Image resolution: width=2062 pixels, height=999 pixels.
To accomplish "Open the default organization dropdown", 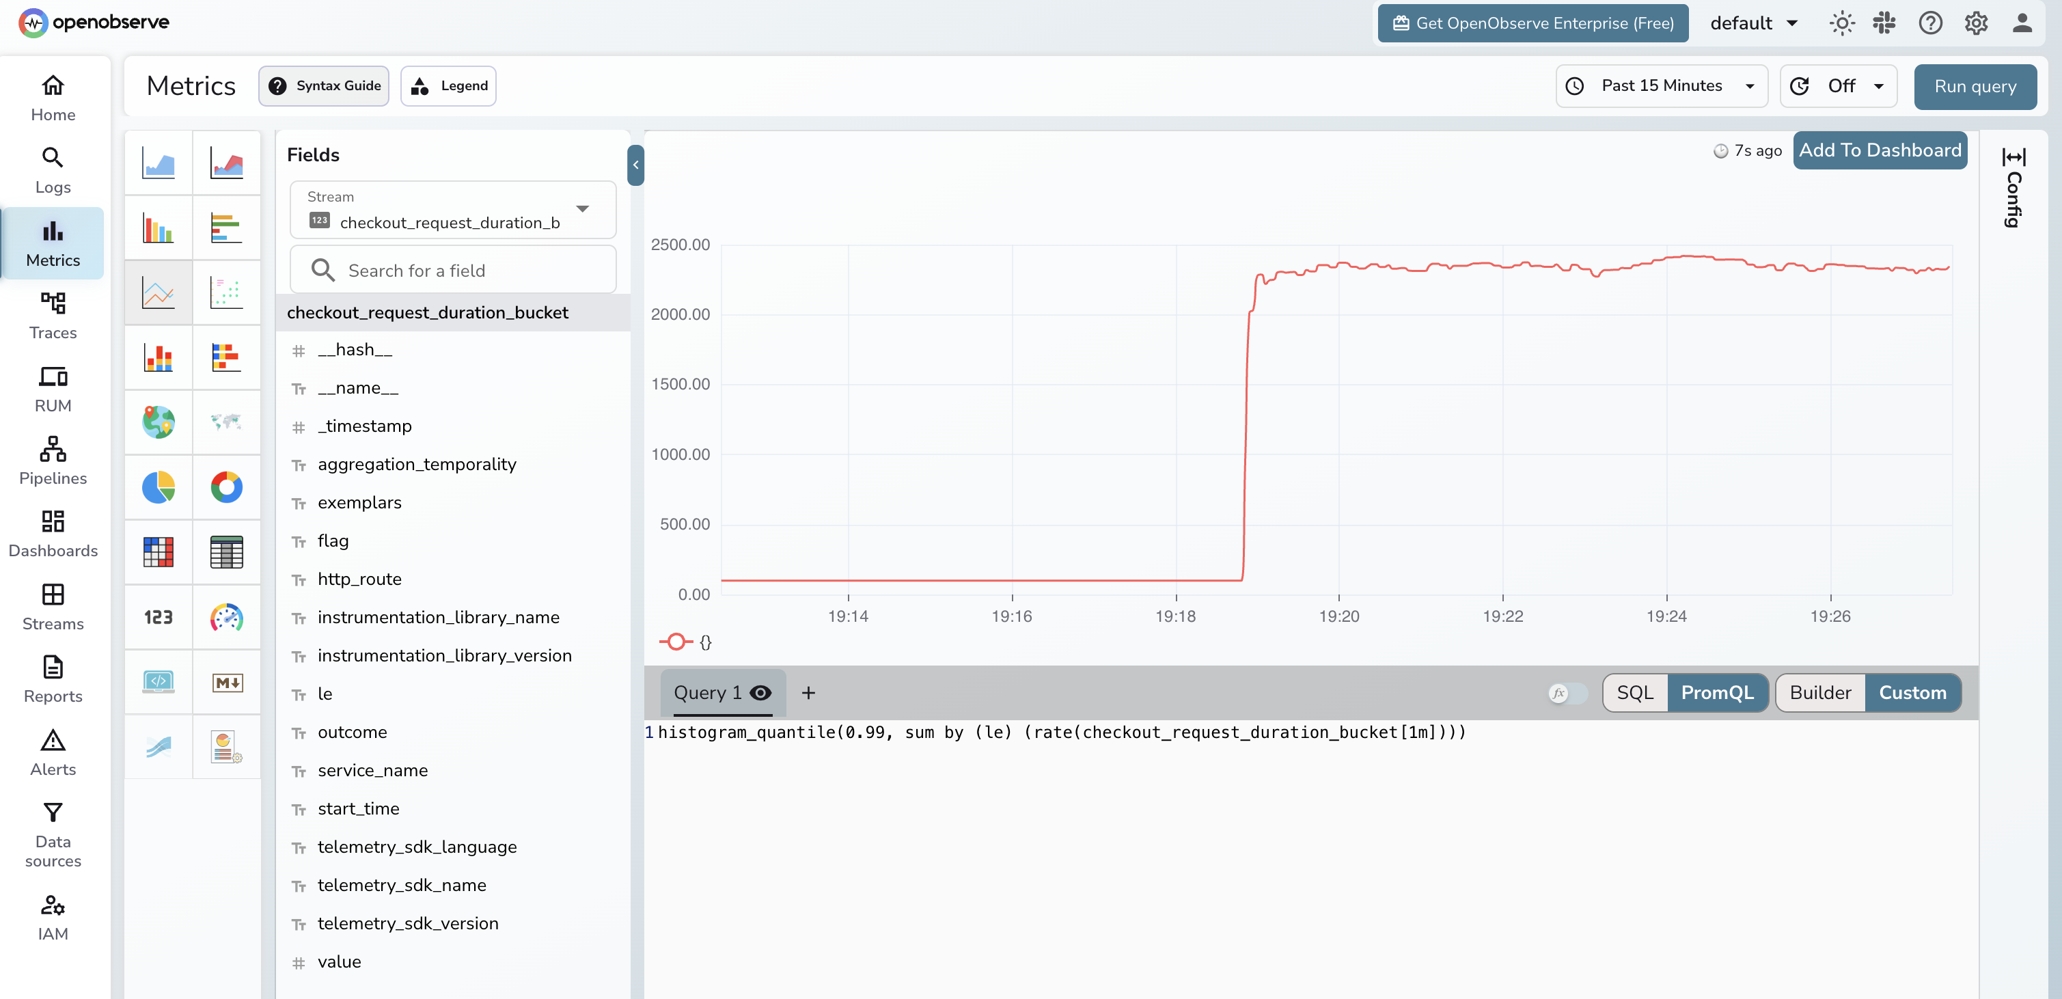I will pyautogui.click(x=1755, y=23).
